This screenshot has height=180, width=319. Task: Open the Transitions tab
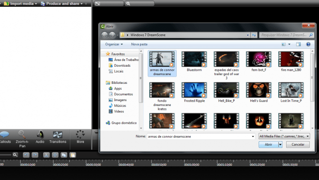[x=58, y=137]
